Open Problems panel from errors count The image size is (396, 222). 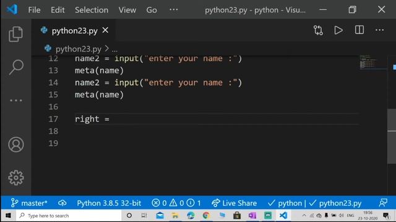pyautogui.click(x=159, y=203)
